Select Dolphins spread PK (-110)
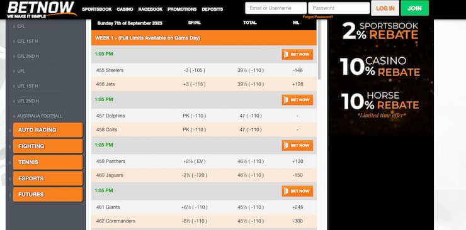 (195, 116)
